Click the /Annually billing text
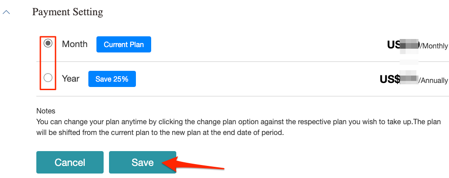449x178 pixels. point(433,80)
